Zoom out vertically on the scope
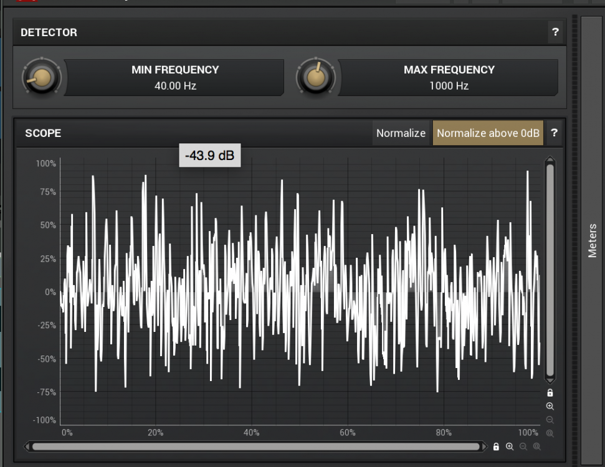 pos(550,420)
